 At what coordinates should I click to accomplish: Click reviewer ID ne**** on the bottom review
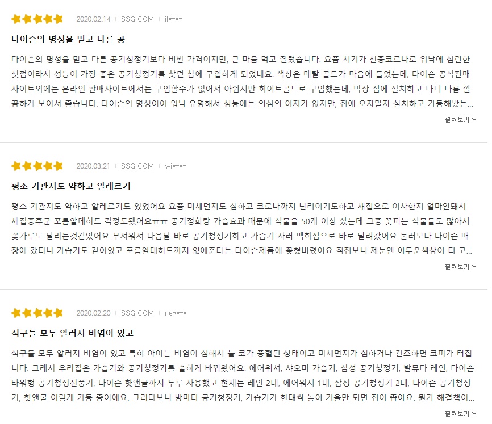coord(173,313)
